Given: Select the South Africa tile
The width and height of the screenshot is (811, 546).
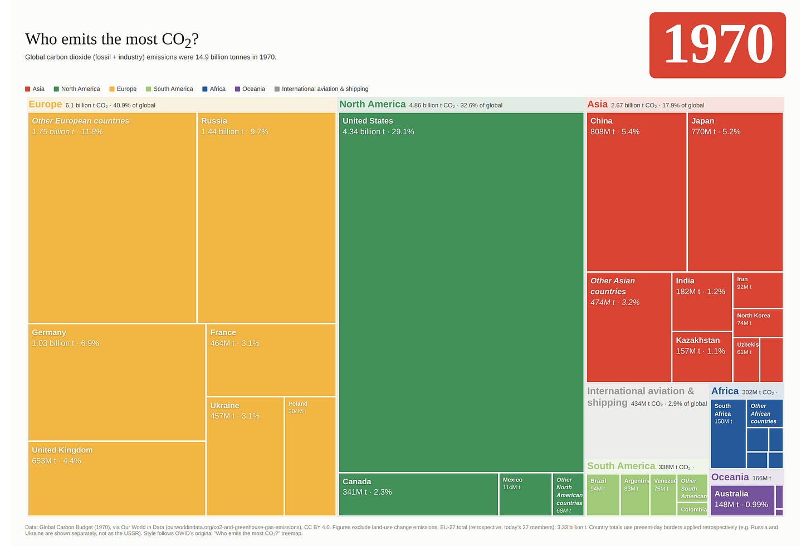Looking at the screenshot, I should pyautogui.click(x=728, y=434).
